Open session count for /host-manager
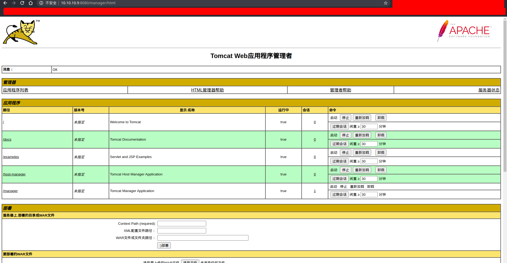 point(315,174)
